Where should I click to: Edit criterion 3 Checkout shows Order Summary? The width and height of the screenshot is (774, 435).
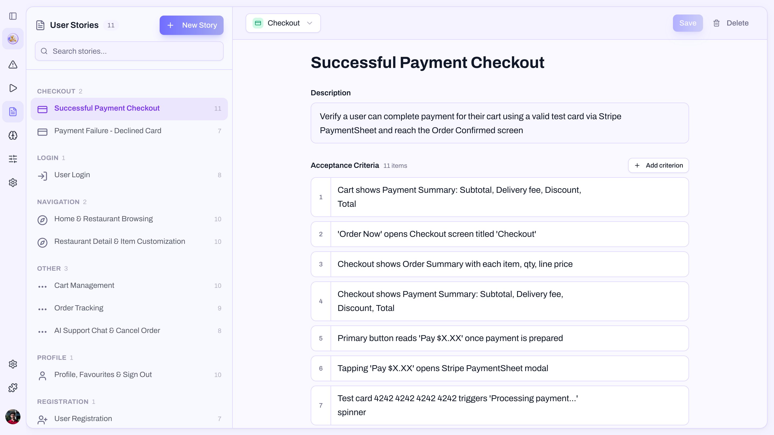[x=500, y=264]
